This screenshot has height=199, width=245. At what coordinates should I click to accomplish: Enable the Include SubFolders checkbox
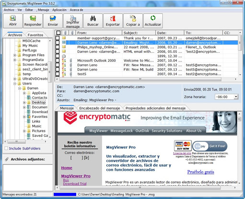click(x=6, y=148)
